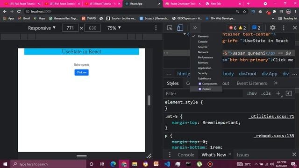Viewport: 299px width, 168px height.
Task: Select Memory in the overflow menu
Action: click(x=203, y=63)
